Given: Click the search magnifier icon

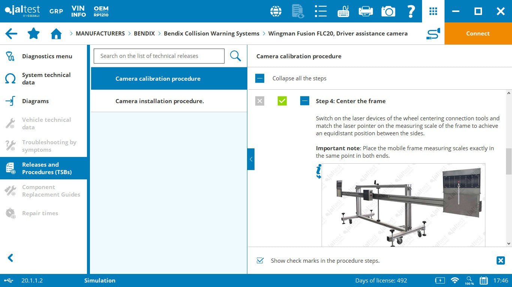Looking at the screenshot, I should (x=235, y=56).
